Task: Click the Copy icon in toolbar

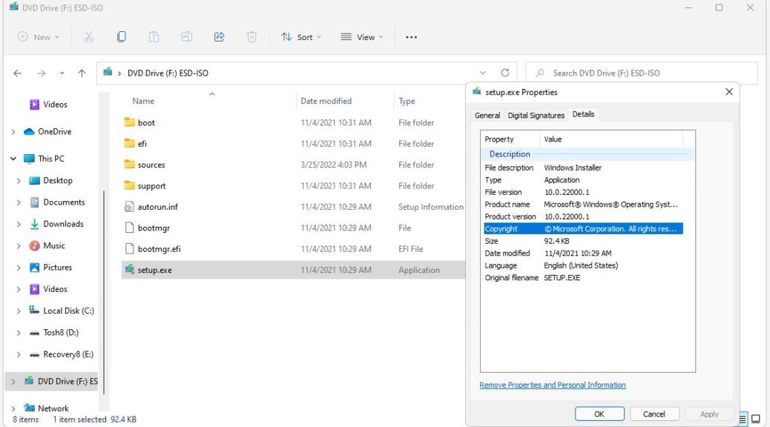Action: (x=122, y=37)
